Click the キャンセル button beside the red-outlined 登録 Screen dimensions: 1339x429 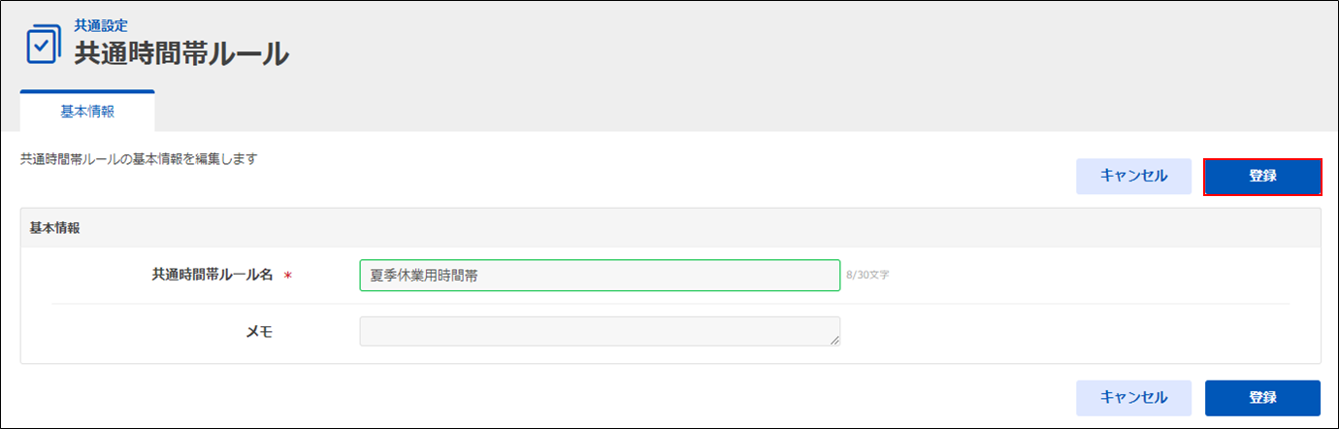point(1133,177)
